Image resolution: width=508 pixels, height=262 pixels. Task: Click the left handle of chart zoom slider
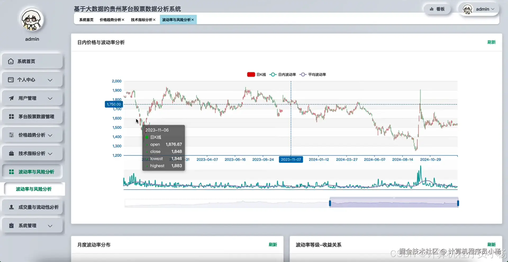point(330,203)
